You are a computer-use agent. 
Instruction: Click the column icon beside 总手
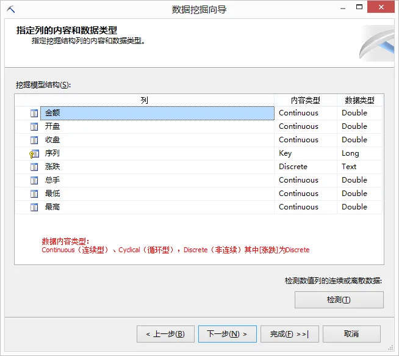(x=34, y=181)
